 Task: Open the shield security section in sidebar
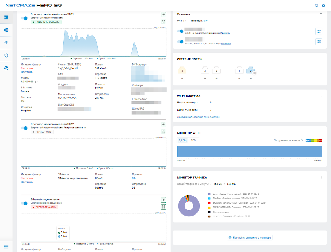pyautogui.click(x=6, y=55)
